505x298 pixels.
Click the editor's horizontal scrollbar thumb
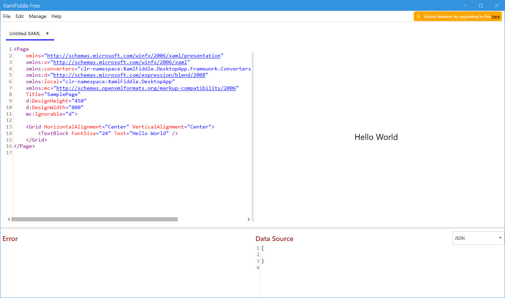(x=94, y=219)
